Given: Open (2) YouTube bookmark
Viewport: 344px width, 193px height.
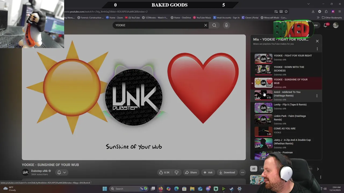Looking at the screenshot, I should click(132, 18).
